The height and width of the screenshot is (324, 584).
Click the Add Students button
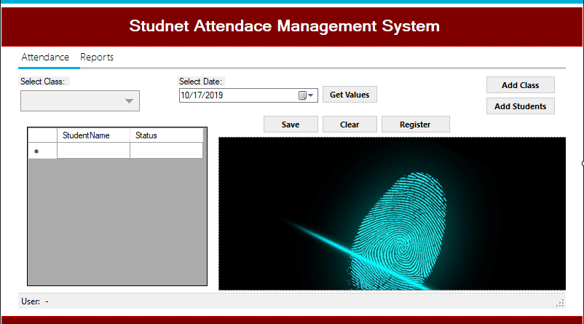click(521, 106)
